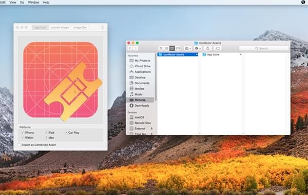The image size is (308, 195).
Task: Open the Finder action gear dropdown
Action: pyautogui.click(x=198, y=48)
